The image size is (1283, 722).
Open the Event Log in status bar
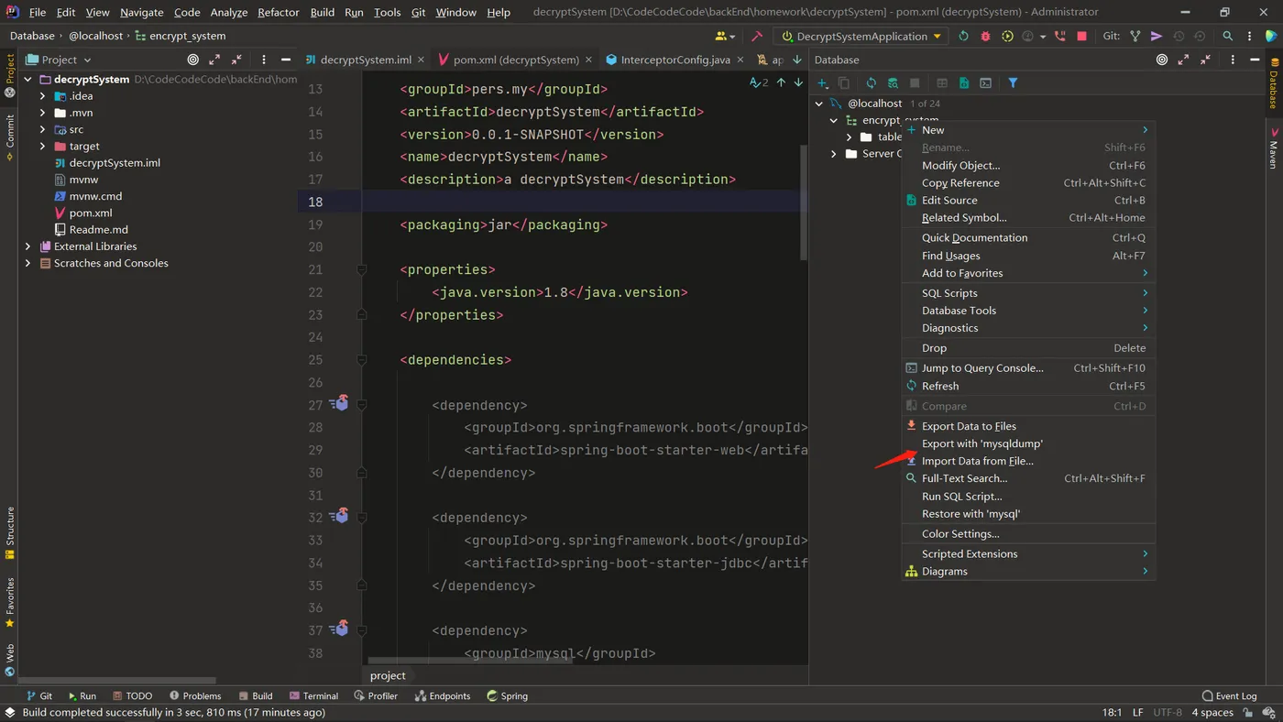[1230, 695]
